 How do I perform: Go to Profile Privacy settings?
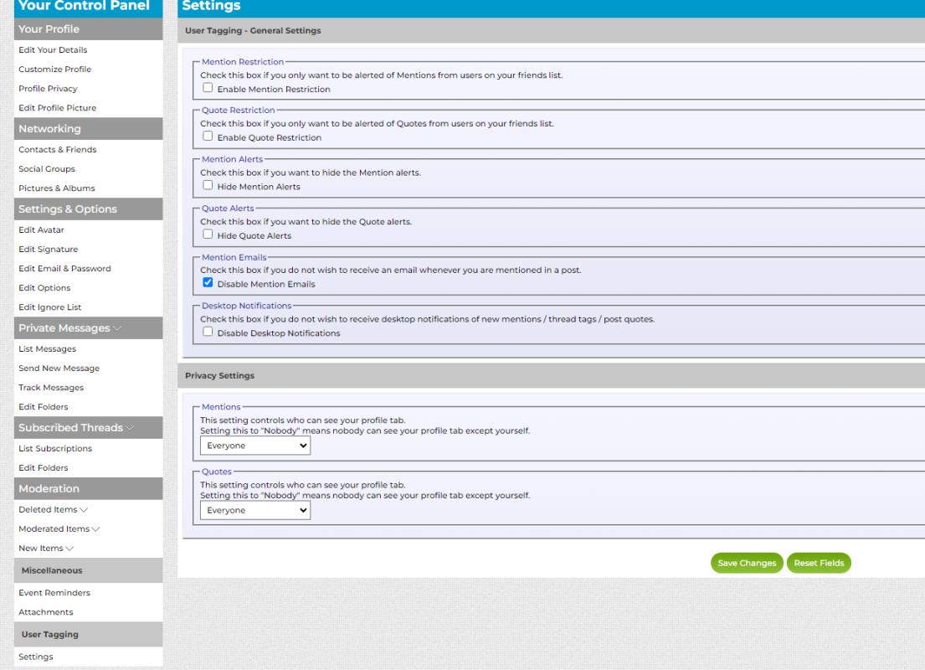coord(48,88)
